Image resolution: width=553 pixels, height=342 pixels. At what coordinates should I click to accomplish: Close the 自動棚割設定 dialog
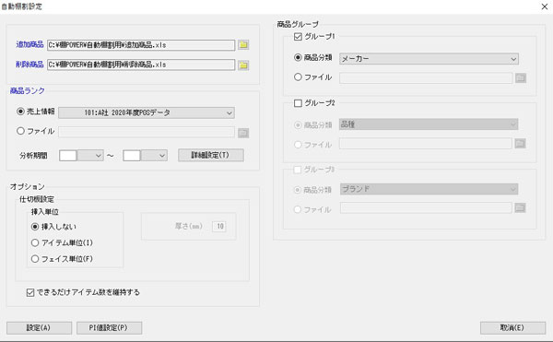coord(544,6)
